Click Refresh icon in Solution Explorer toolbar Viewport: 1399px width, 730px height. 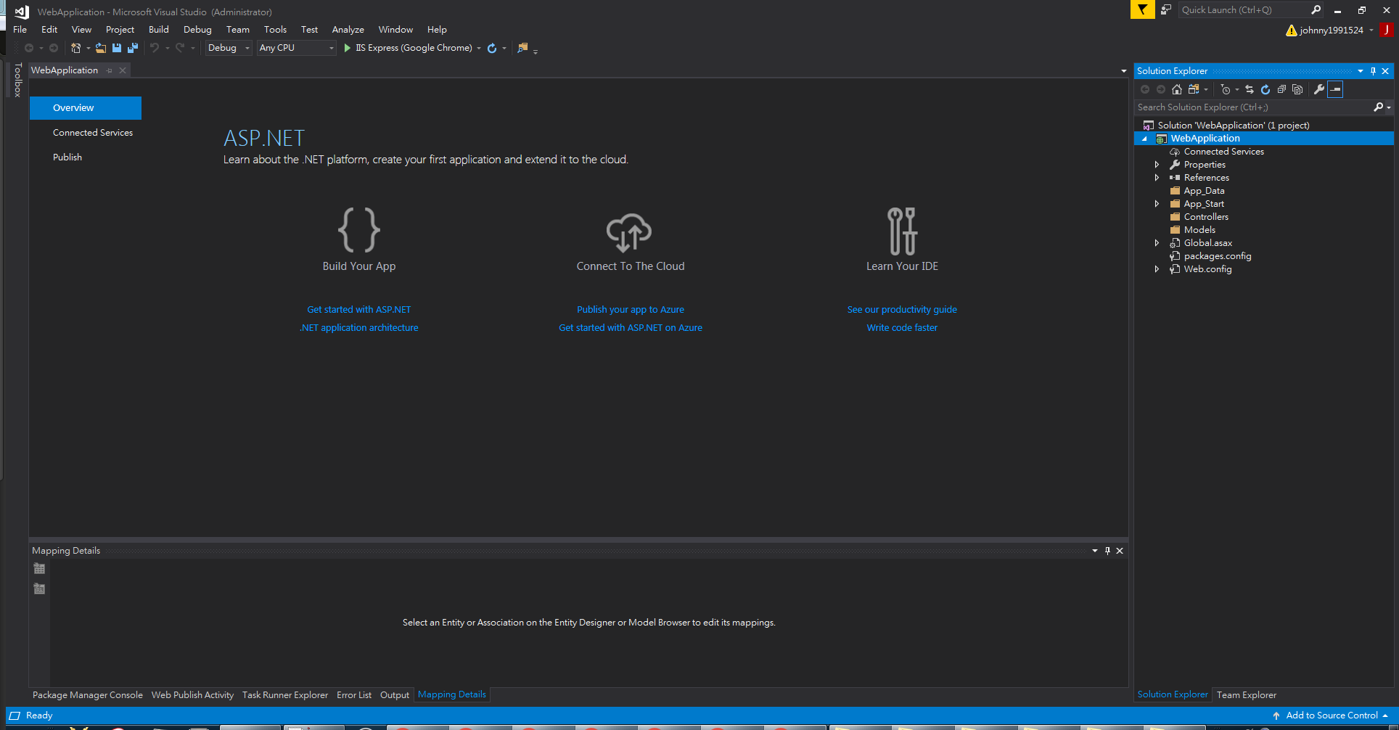click(x=1265, y=89)
